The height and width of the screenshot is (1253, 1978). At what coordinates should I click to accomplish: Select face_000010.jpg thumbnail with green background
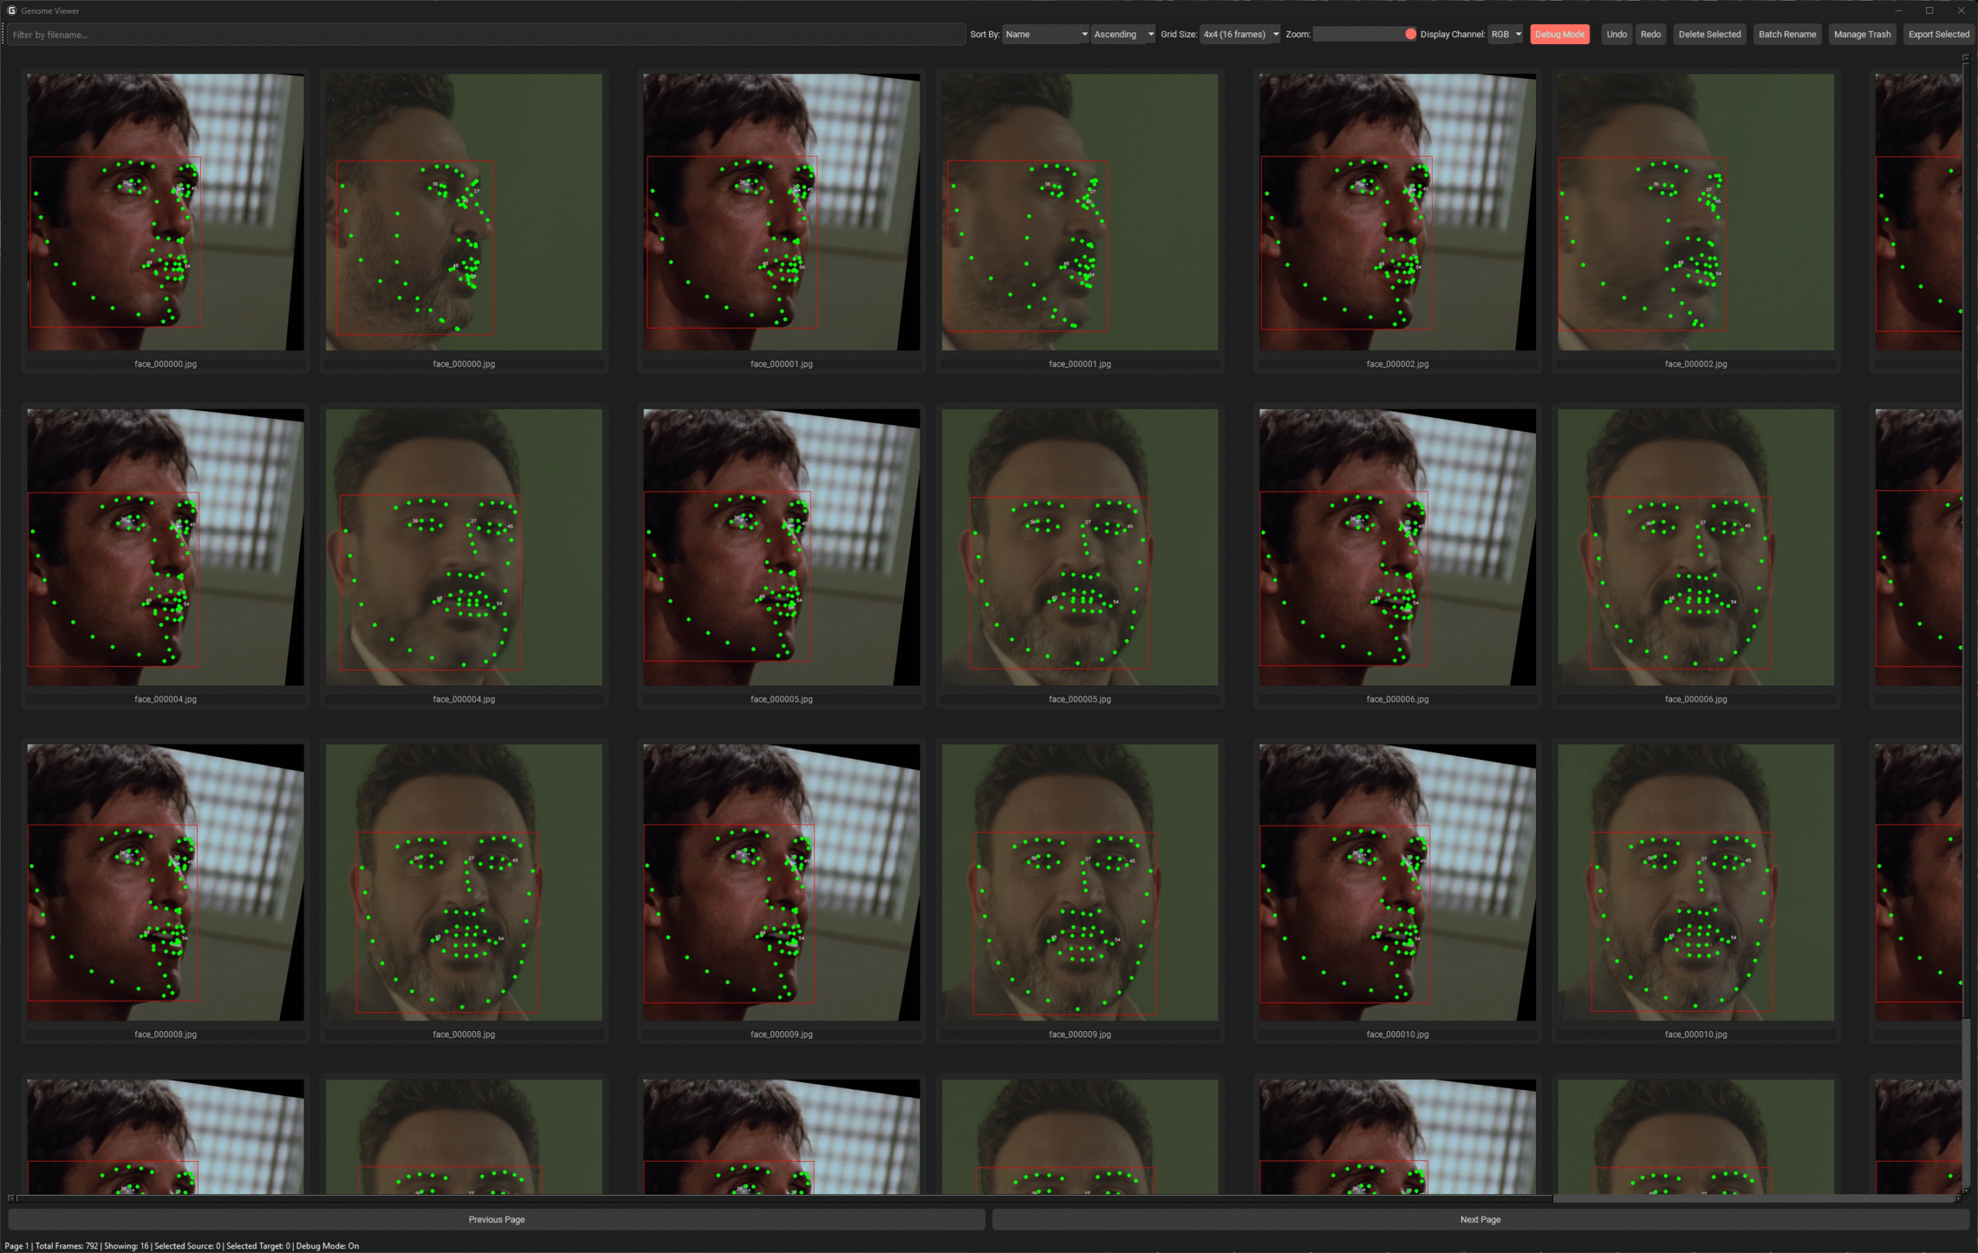click(1695, 883)
